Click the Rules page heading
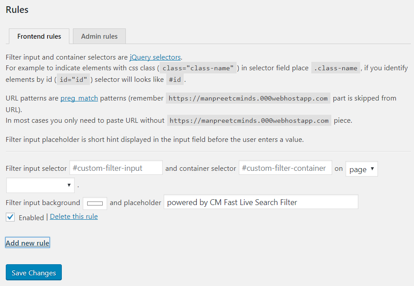Image resolution: width=414 pixels, height=286 pixels. click(x=17, y=10)
